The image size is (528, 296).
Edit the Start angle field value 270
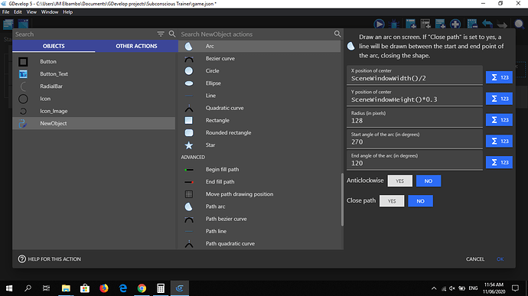click(415, 138)
